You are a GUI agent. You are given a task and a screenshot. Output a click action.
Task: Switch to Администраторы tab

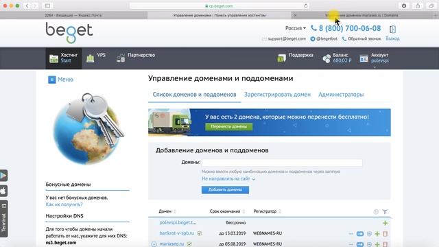[x=341, y=95]
